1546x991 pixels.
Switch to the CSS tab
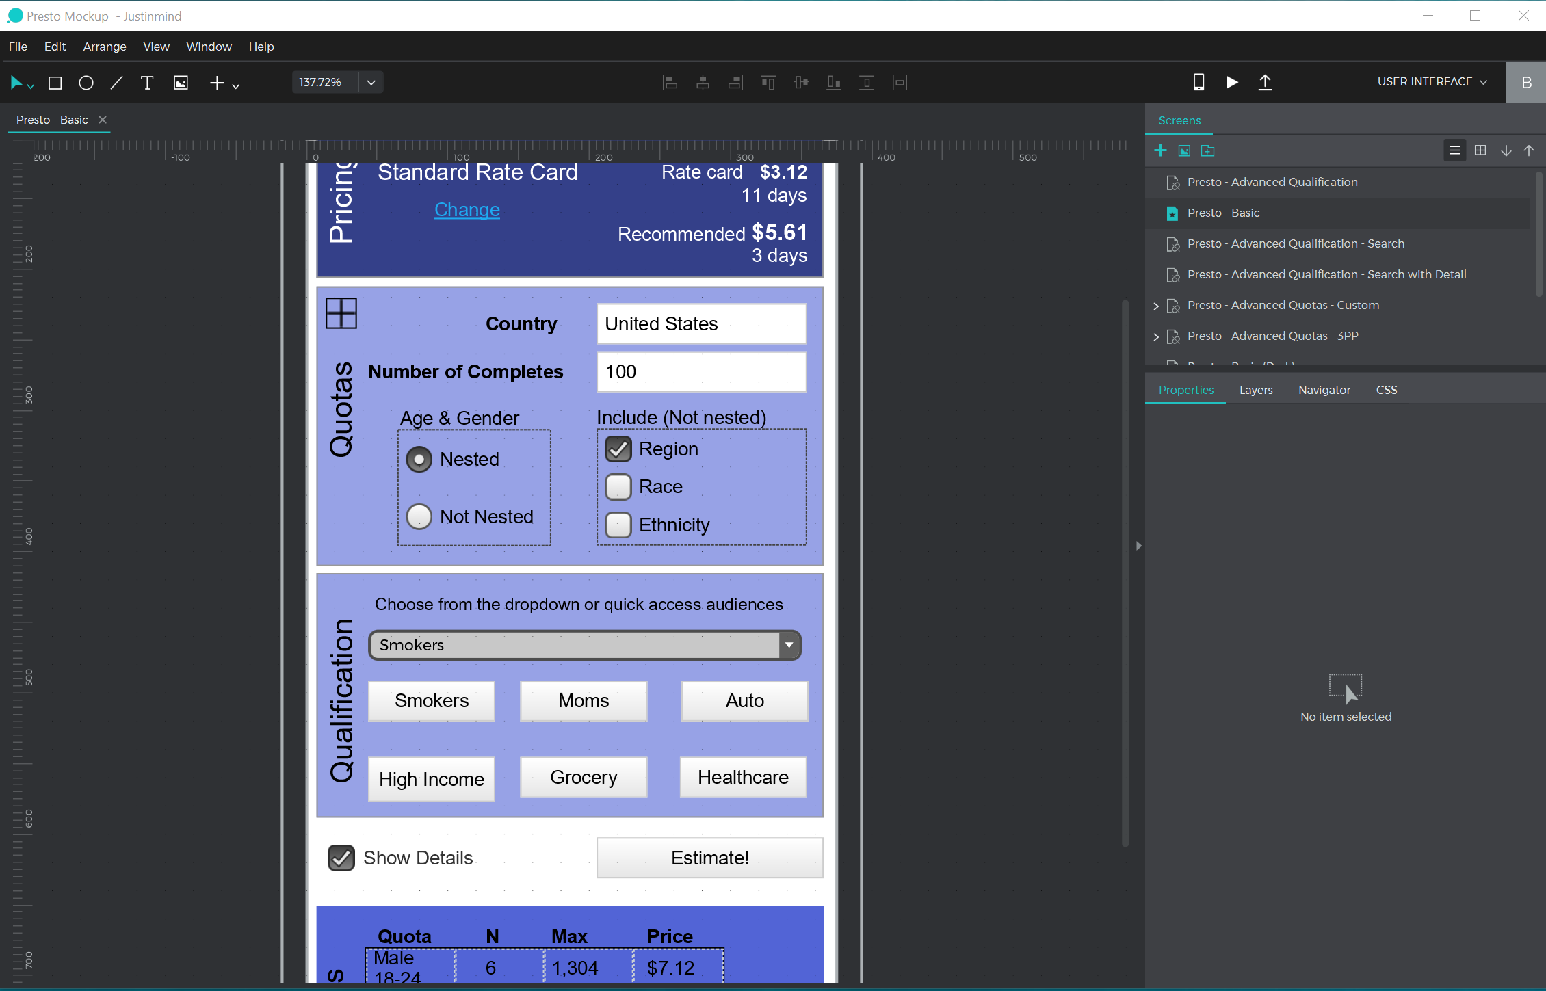click(1386, 390)
